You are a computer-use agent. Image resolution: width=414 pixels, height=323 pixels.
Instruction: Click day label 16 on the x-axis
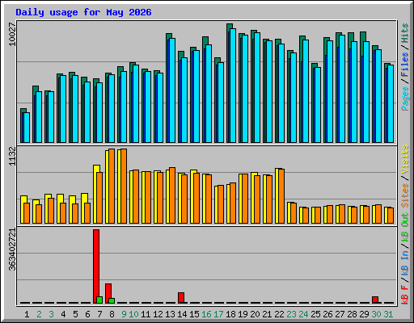pyautogui.click(x=206, y=314)
